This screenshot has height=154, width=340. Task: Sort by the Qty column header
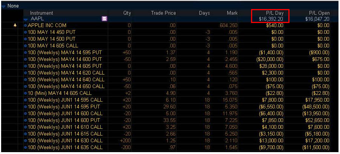point(127,13)
